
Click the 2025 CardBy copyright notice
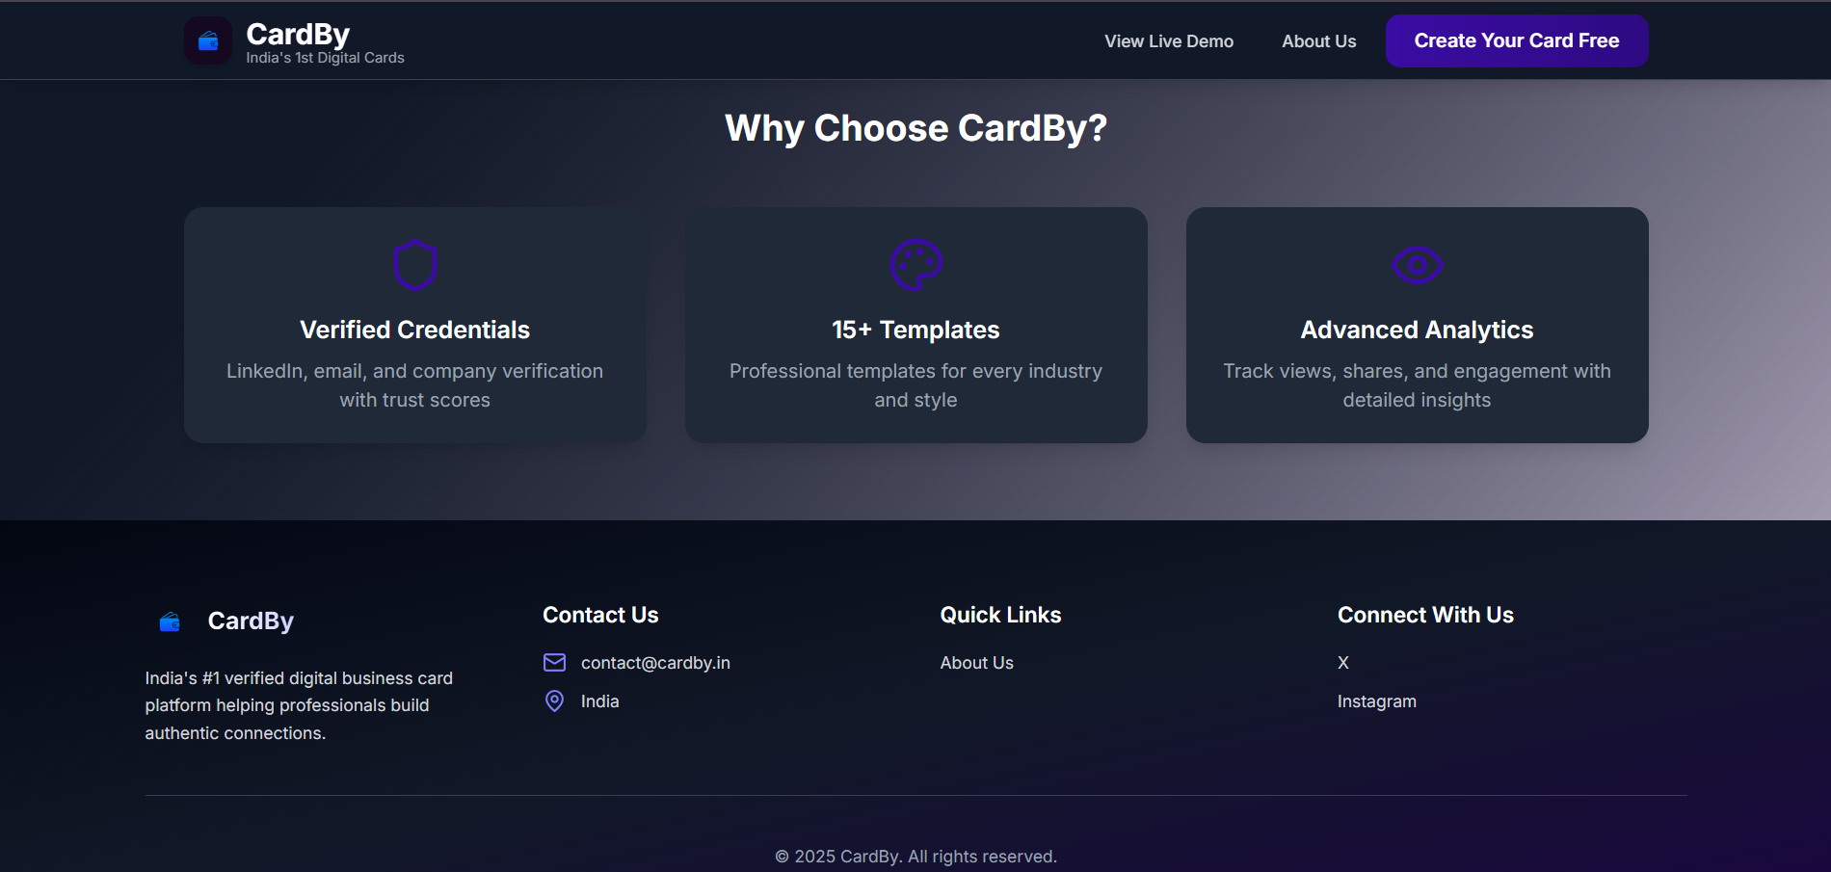coord(915,857)
